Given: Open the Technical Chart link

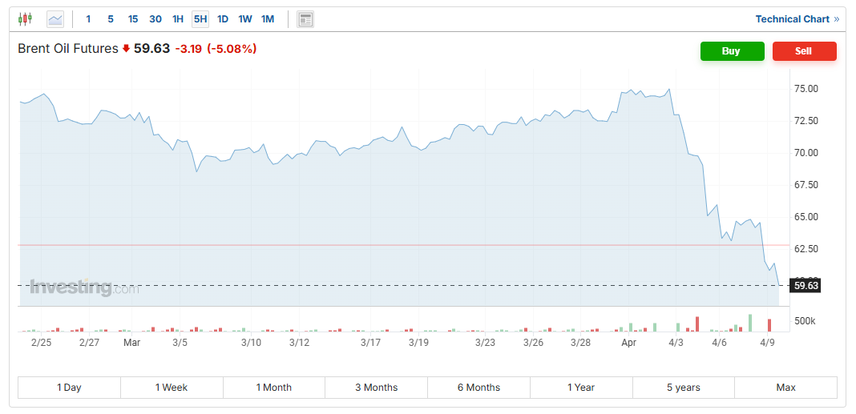Looking at the screenshot, I should pyautogui.click(x=792, y=19).
